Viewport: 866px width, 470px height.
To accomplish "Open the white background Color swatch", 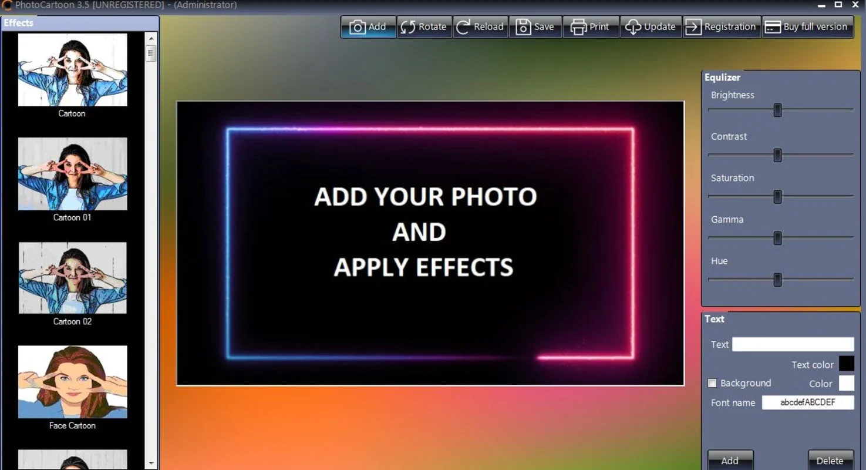I will pyautogui.click(x=846, y=384).
